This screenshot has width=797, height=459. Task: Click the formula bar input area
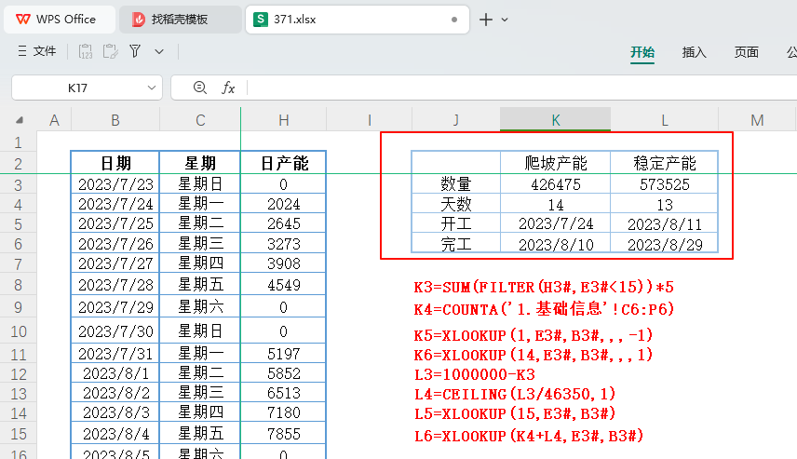pos(522,88)
